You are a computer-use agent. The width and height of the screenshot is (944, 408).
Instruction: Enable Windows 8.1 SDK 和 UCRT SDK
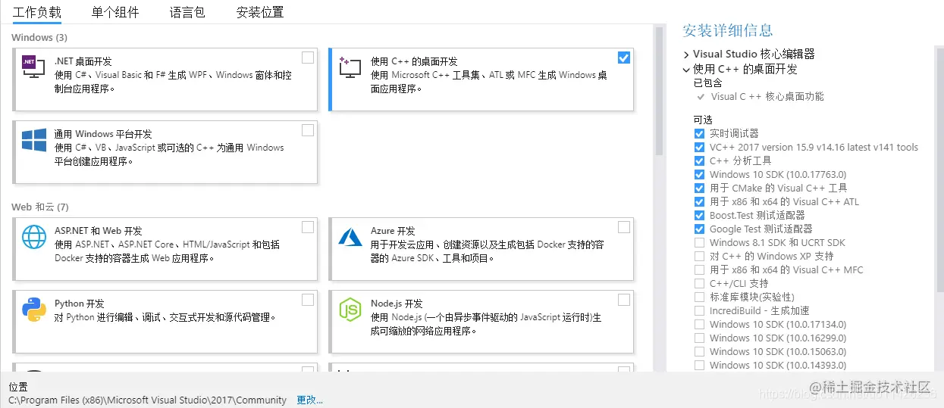pos(699,242)
